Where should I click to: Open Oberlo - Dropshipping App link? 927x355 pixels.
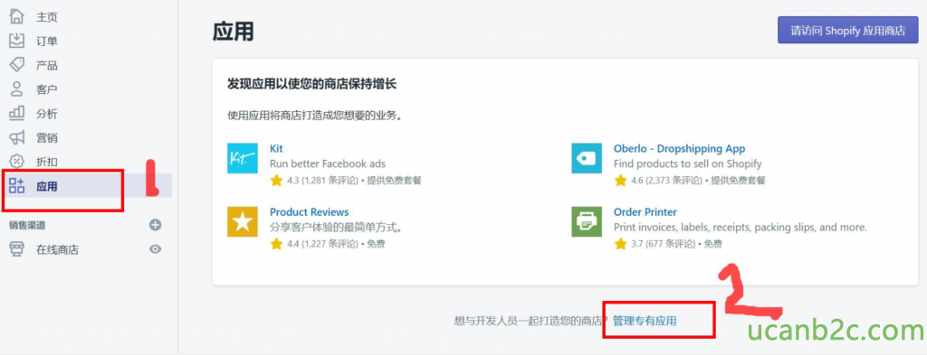pyautogui.click(x=679, y=149)
